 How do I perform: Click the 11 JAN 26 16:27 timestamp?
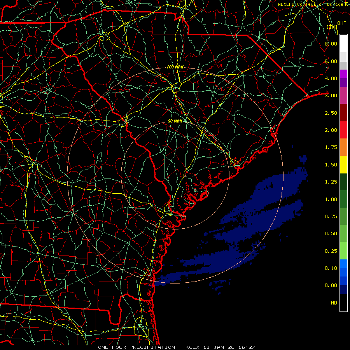pos(229,347)
